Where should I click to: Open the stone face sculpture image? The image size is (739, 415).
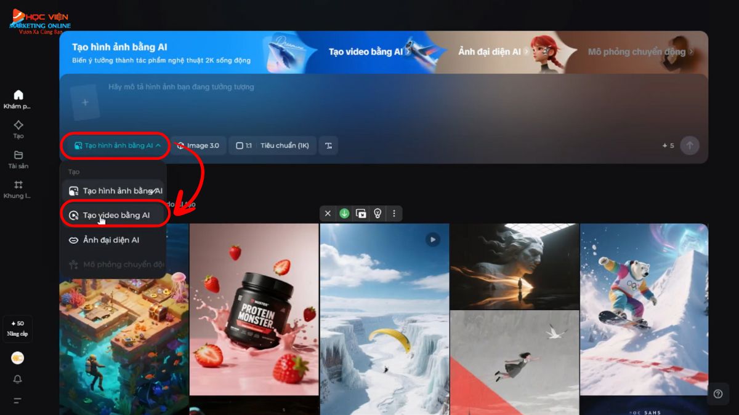tap(515, 266)
